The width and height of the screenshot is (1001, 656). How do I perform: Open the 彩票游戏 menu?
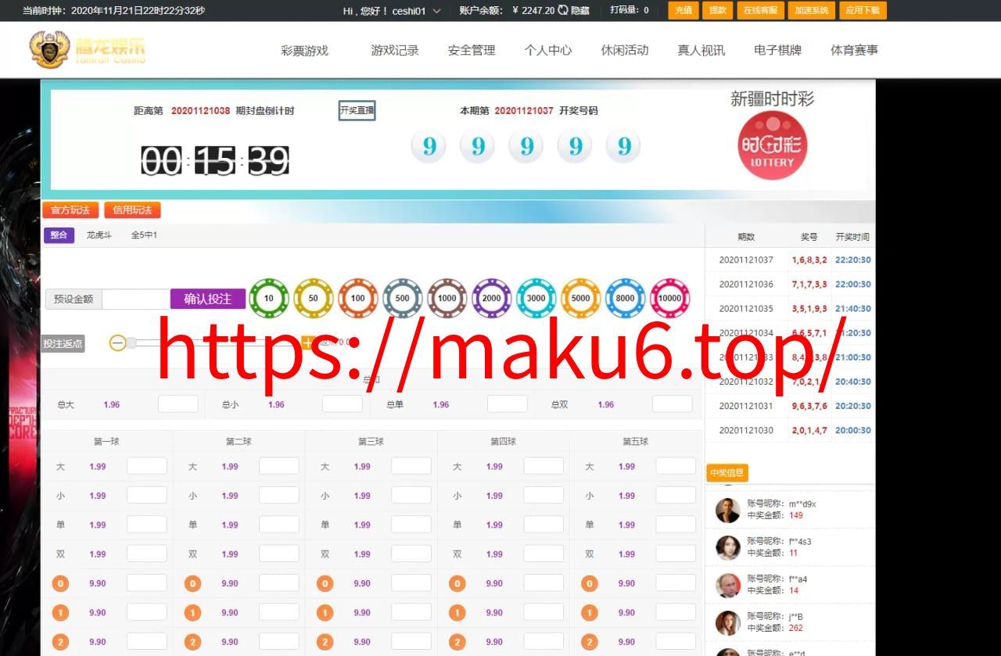pyautogui.click(x=305, y=50)
